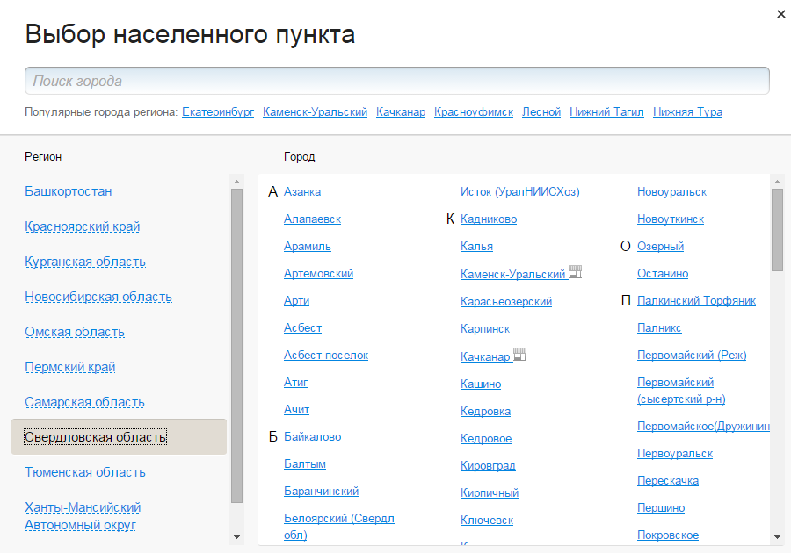
Task: Select Кировград from the city list
Action: click(x=486, y=465)
